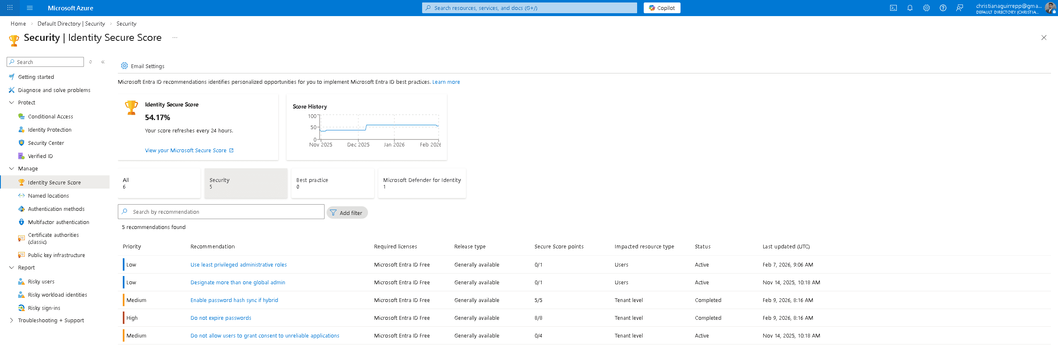Open the Azure portal hamburger menu

point(30,8)
